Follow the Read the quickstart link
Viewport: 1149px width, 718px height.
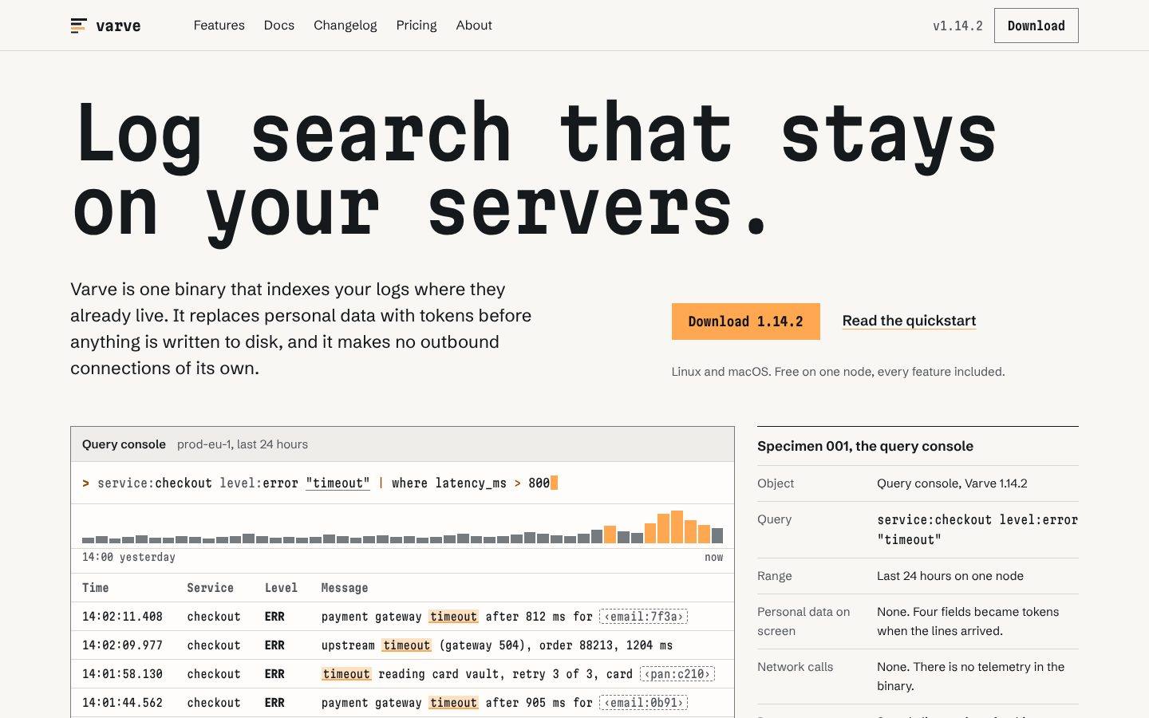click(x=909, y=321)
